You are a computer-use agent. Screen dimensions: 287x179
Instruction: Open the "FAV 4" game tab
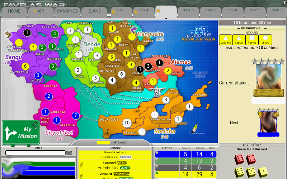143,10
